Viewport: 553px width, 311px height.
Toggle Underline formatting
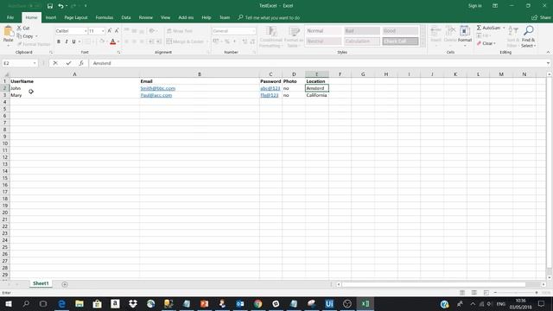click(73, 41)
